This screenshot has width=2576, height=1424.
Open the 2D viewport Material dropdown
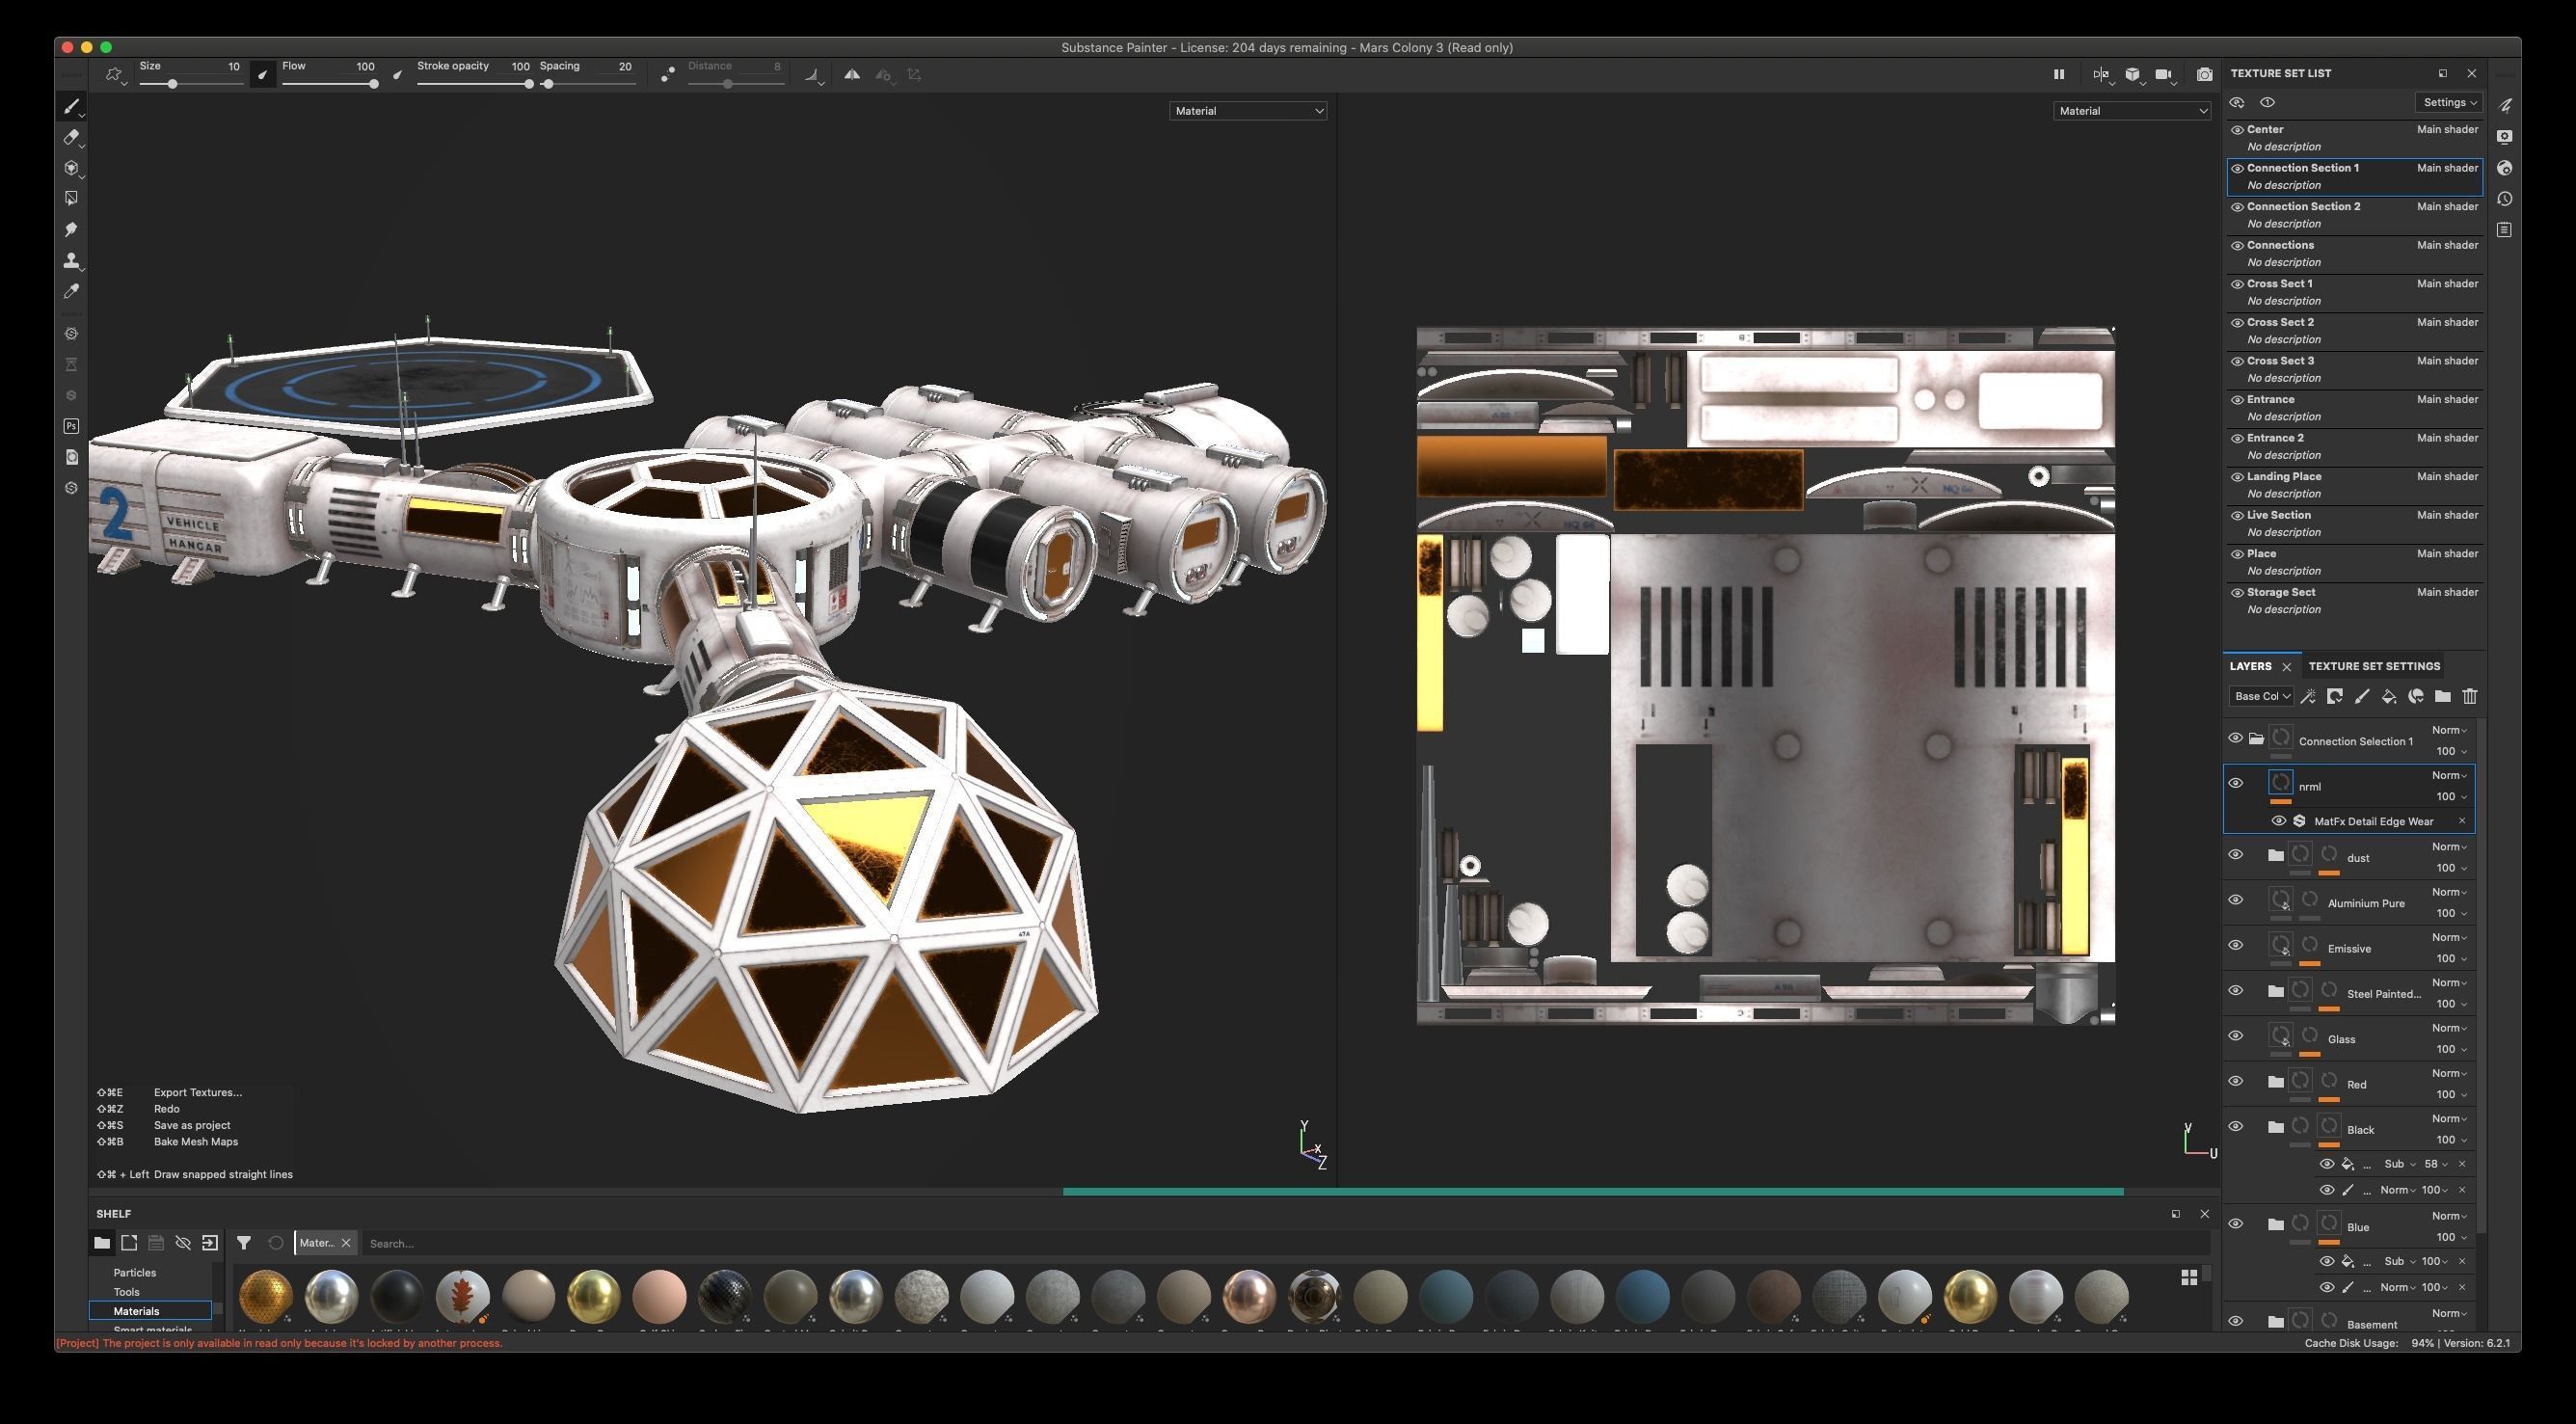pyautogui.click(x=2132, y=111)
